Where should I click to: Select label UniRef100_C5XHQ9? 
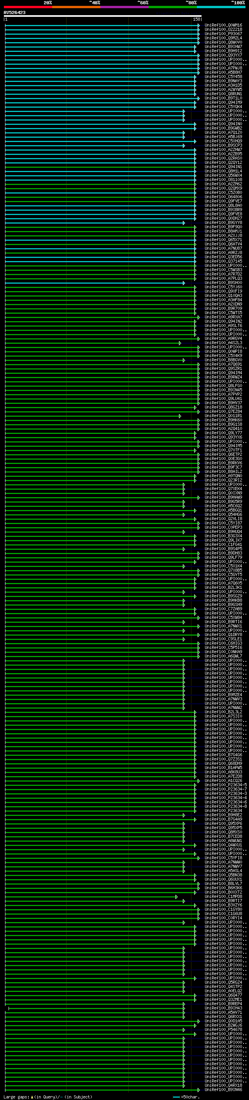[x=223, y=141]
